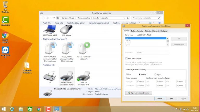Collapse the Yazıcılar group
The height and width of the screenshot is (112, 200).
click(x=42, y=65)
